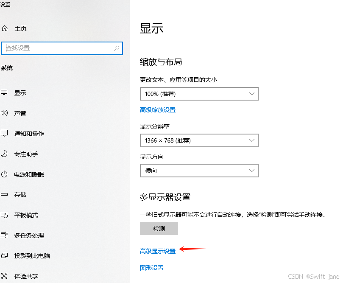Select 显示 in the sidebar
The image size is (346, 283).
pos(20,93)
